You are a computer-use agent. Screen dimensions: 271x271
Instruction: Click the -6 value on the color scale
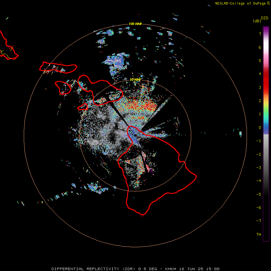tap(259, 208)
